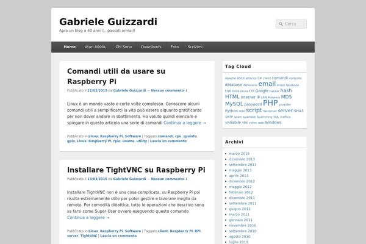
Task: Open the dicembre 2012 archive
Action: 242,181
